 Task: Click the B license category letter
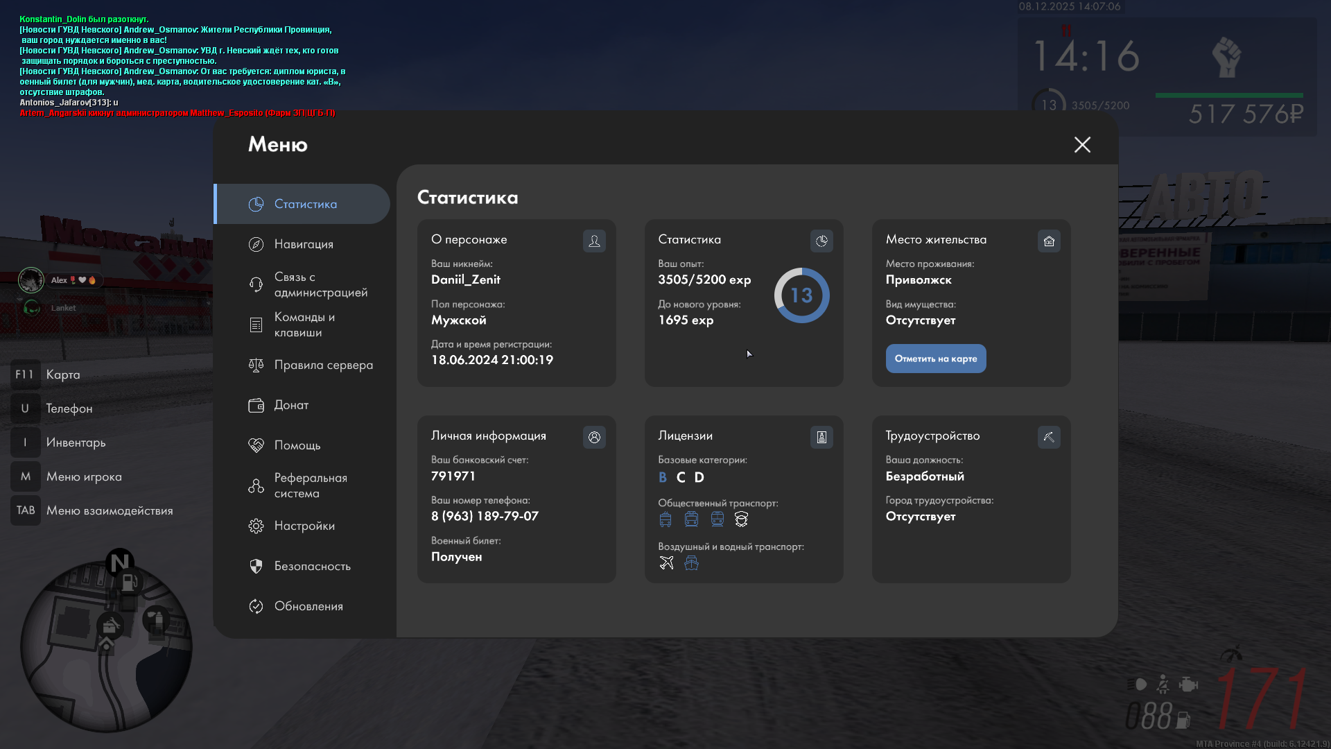663,477
